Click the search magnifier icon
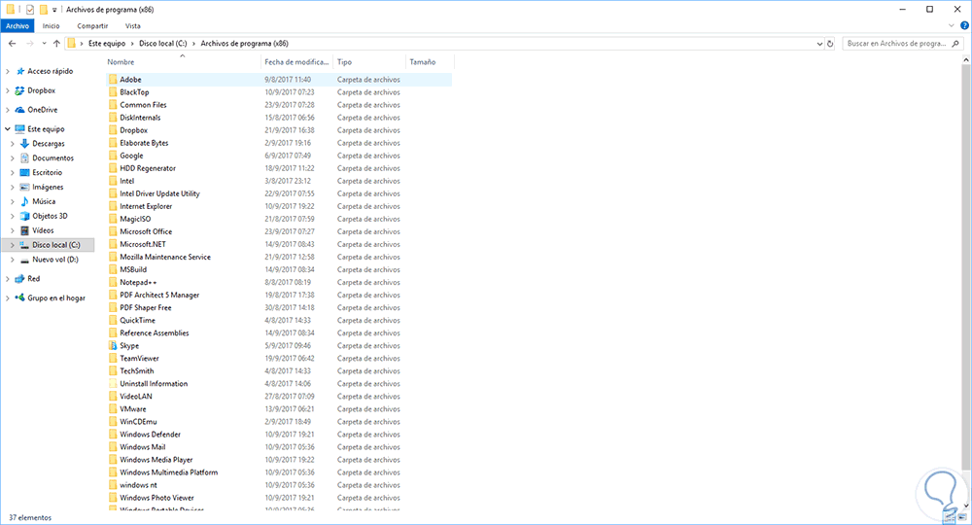 pyautogui.click(x=955, y=44)
